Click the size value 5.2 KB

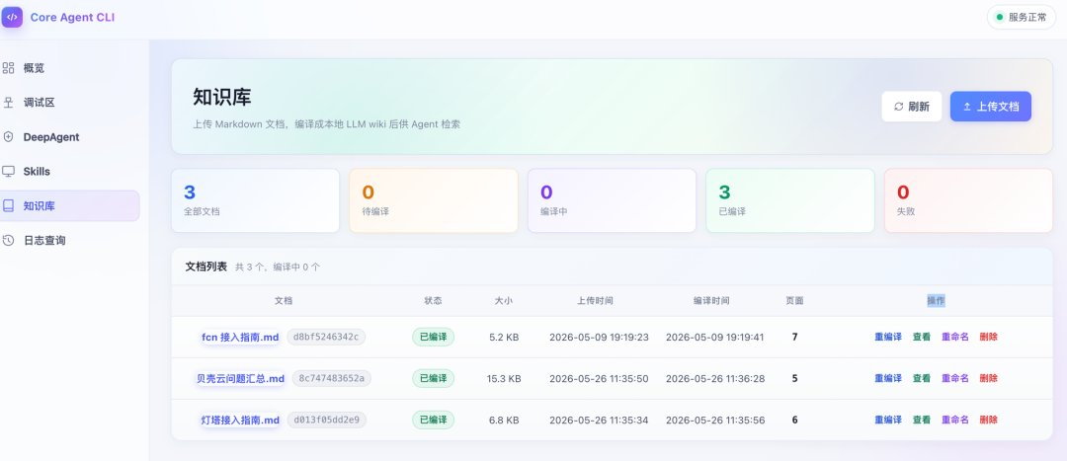tap(504, 337)
